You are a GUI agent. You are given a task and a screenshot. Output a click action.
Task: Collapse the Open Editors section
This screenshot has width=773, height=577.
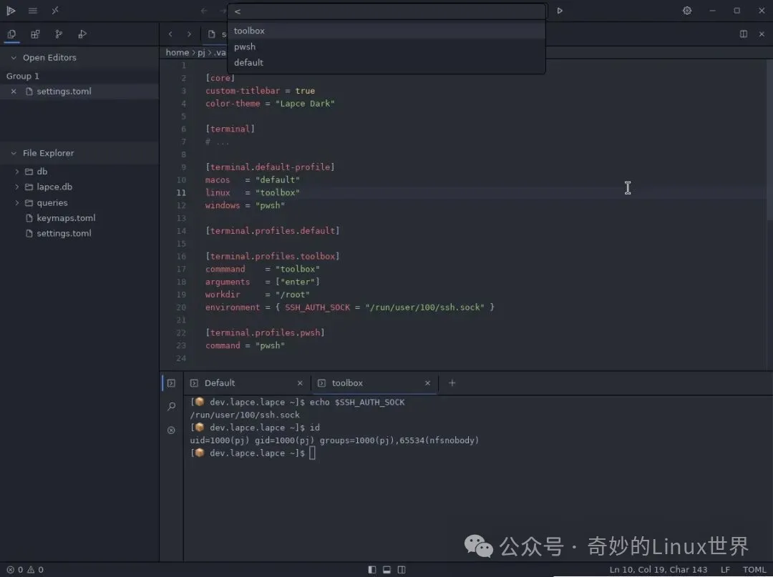[x=13, y=58]
